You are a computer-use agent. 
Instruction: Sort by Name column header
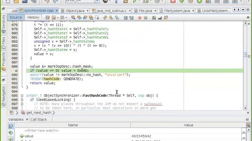coord(73,125)
